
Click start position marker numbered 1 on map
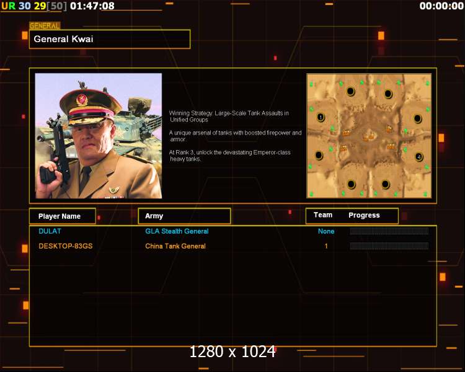point(321,117)
